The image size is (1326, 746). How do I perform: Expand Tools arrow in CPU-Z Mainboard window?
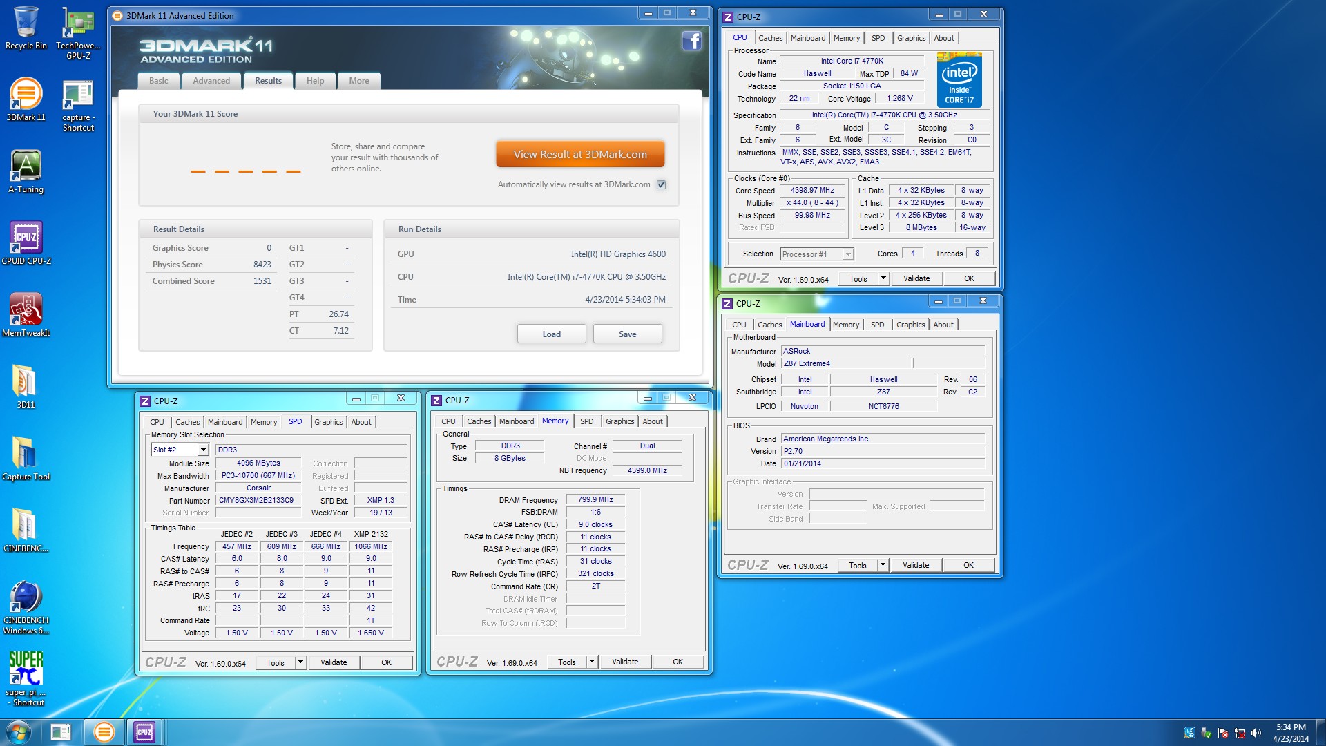(x=882, y=565)
